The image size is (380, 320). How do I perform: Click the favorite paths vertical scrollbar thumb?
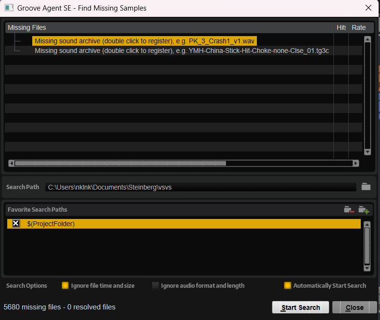pos(367,246)
